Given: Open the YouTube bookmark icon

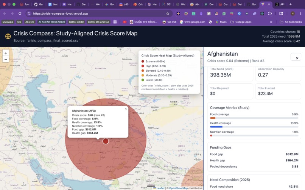Looking at the screenshot, I should click(x=124, y=22).
